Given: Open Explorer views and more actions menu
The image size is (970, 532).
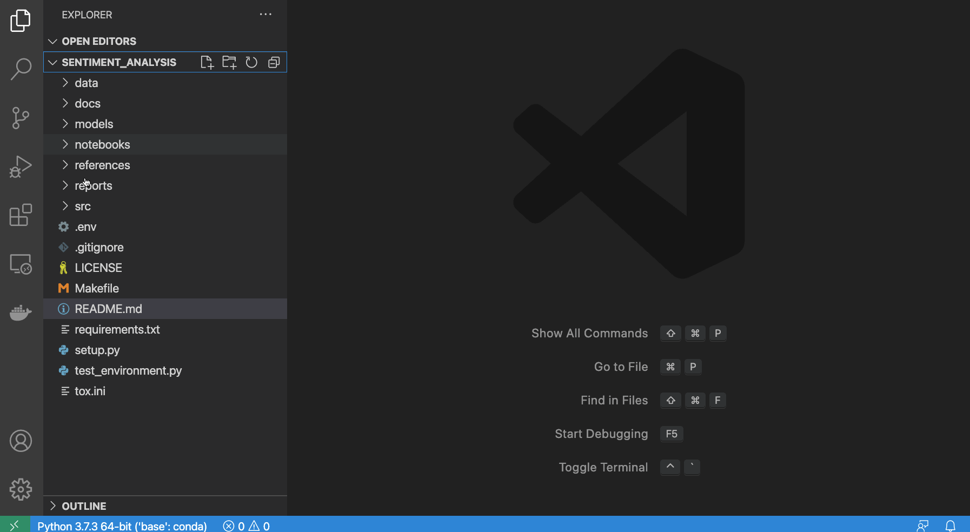Looking at the screenshot, I should coord(265,15).
